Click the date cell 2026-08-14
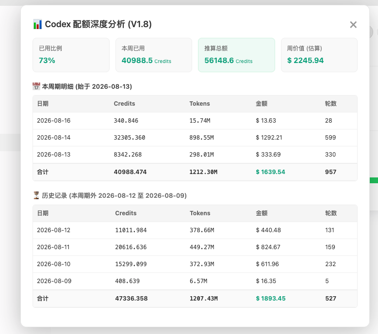The image size is (378, 334). tap(54, 138)
